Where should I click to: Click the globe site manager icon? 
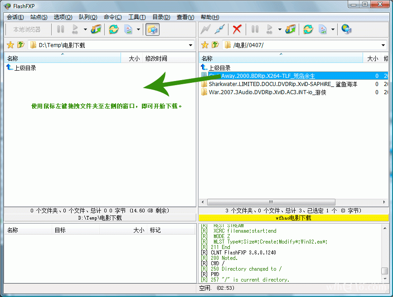[x=347, y=29]
